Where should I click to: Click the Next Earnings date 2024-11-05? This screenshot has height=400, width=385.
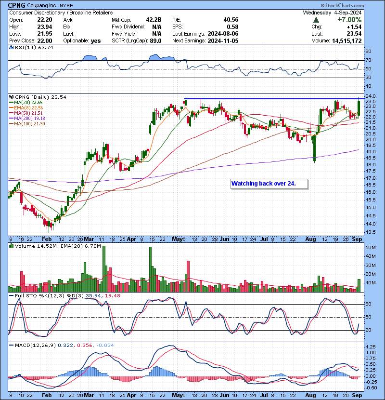click(223, 41)
